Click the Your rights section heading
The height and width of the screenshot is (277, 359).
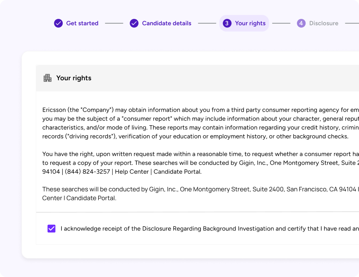point(74,78)
